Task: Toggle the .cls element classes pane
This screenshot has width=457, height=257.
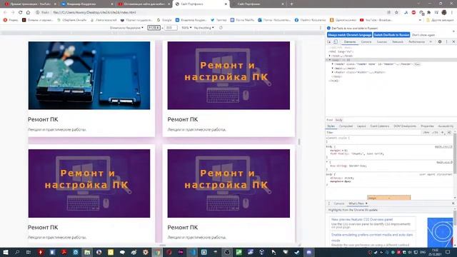Action: click(x=435, y=133)
